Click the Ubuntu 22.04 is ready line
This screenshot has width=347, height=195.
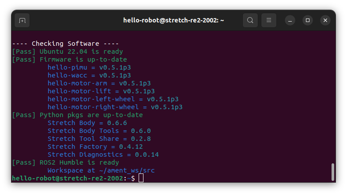[x=68, y=52]
